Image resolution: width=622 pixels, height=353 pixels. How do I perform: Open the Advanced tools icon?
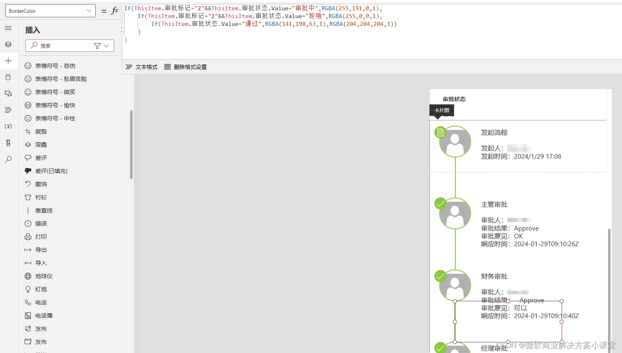pos(8,143)
